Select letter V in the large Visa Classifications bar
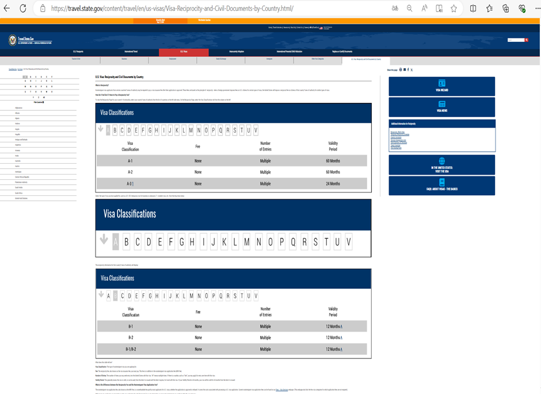This screenshot has width=541, height=394. [348, 242]
